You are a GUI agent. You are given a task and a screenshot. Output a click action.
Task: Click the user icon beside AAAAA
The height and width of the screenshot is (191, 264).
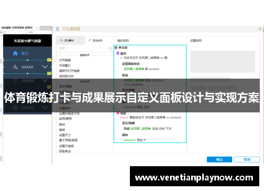click(15, 67)
